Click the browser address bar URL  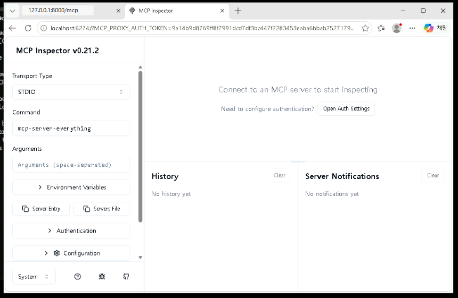[202, 28]
